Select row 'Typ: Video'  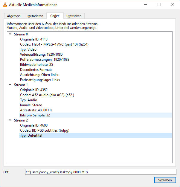(x=96, y=49)
